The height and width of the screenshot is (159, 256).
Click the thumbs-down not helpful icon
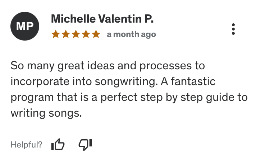(85, 144)
